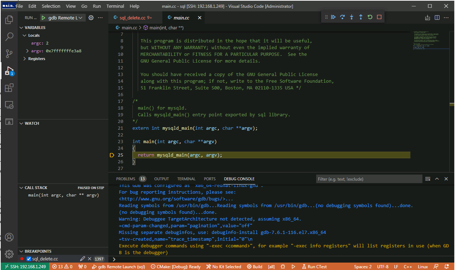Click Continue in the debug toolbar
Image resolution: width=455 pixels, height=270 pixels.
tap(333, 17)
